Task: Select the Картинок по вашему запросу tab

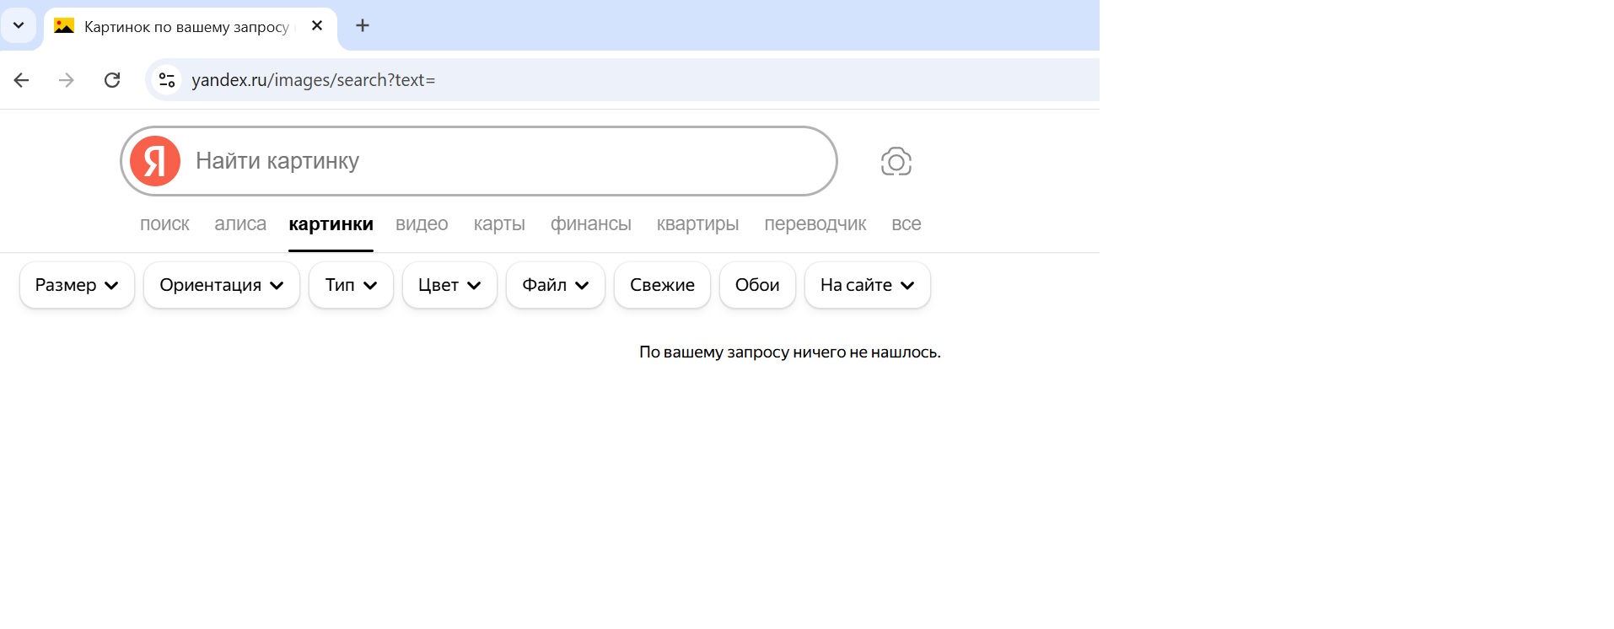Action: pyautogui.click(x=191, y=27)
